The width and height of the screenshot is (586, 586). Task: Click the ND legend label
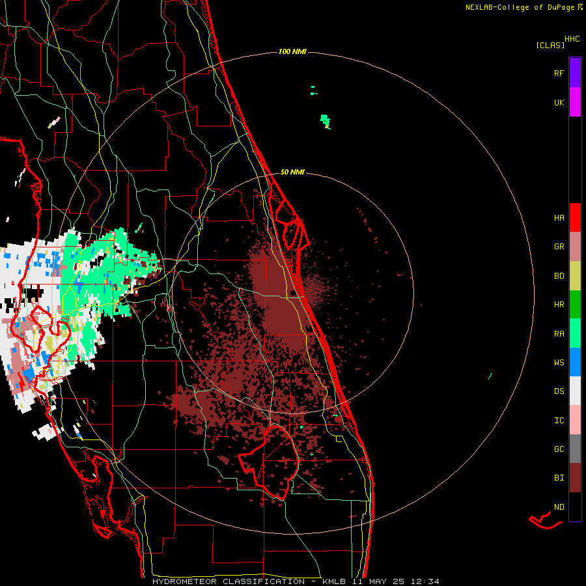pos(559,507)
